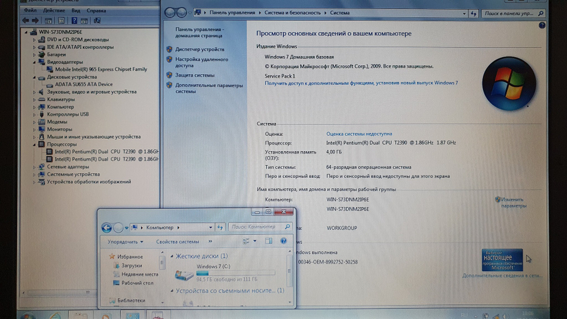The height and width of the screenshot is (319, 567).
Task: Click forward button in Computer explorer window
Action: (119, 228)
